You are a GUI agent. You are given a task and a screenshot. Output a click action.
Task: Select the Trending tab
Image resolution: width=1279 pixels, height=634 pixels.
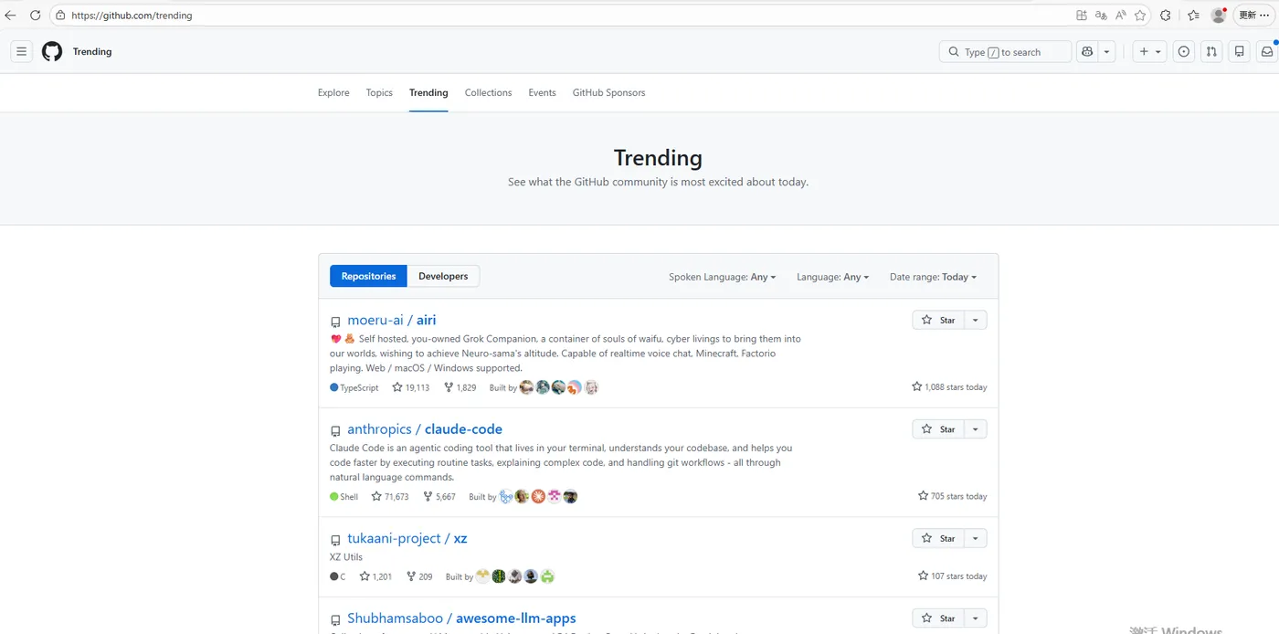[x=428, y=92]
